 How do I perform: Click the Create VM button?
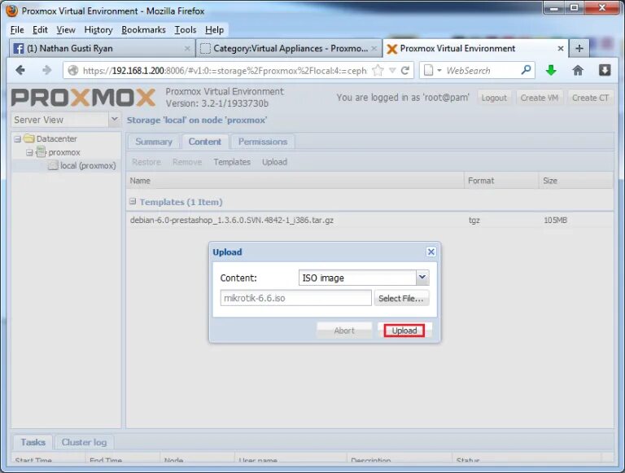pyautogui.click(x=540, y=98)
